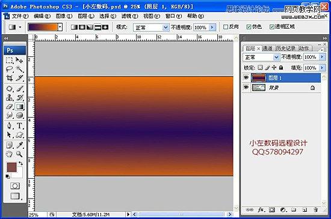Enable the 反向 reverse checkbox

tap(226, 27)
